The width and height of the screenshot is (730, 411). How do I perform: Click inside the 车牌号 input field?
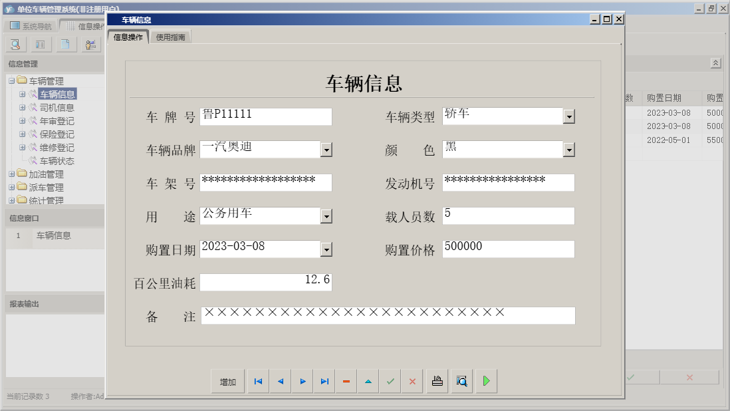[x=266, y=116]
